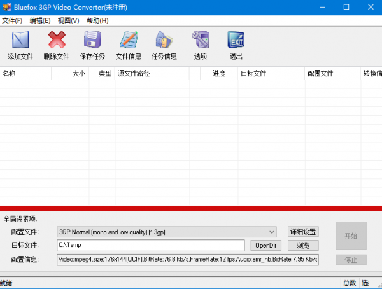The height and width of the screenshot is (289, 382).
Task: Click the 配置信息 text field
Action: point(188,260)
